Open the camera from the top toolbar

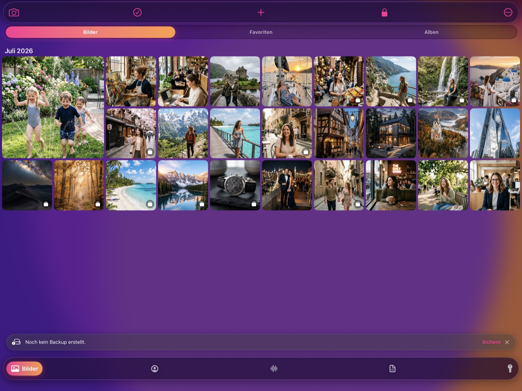click(x=14, y=13)
